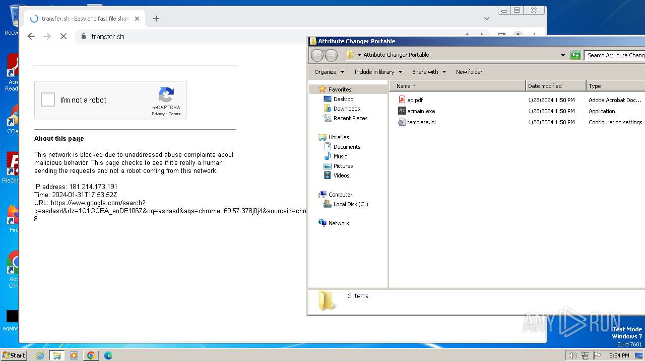The width and height of the screenshot is (645, 362).
Task: Click the acmain.exe application icon
Action: pyautogui.click(x=402, y=111)
